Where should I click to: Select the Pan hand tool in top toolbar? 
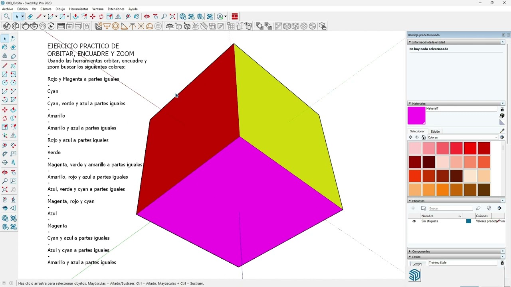pyautogui.click(x=155, y=16)
